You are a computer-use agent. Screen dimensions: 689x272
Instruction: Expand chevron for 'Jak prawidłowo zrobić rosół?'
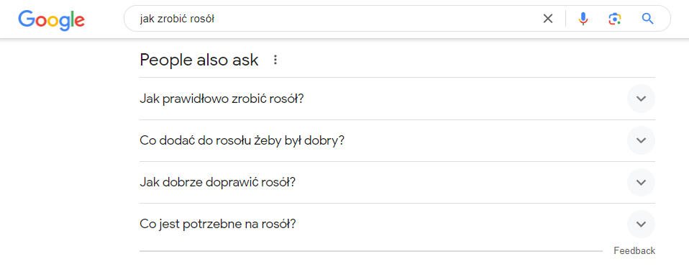(x=641, y=99)
